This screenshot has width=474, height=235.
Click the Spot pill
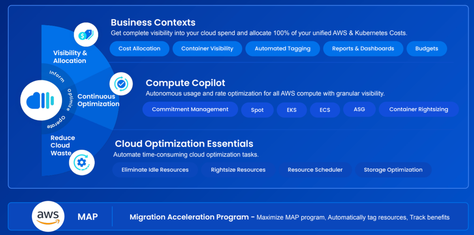[257, 110]
